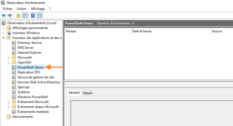The image size is (233, 126).
Task: Click the OpenSSH folder icon
Action: 14,62
